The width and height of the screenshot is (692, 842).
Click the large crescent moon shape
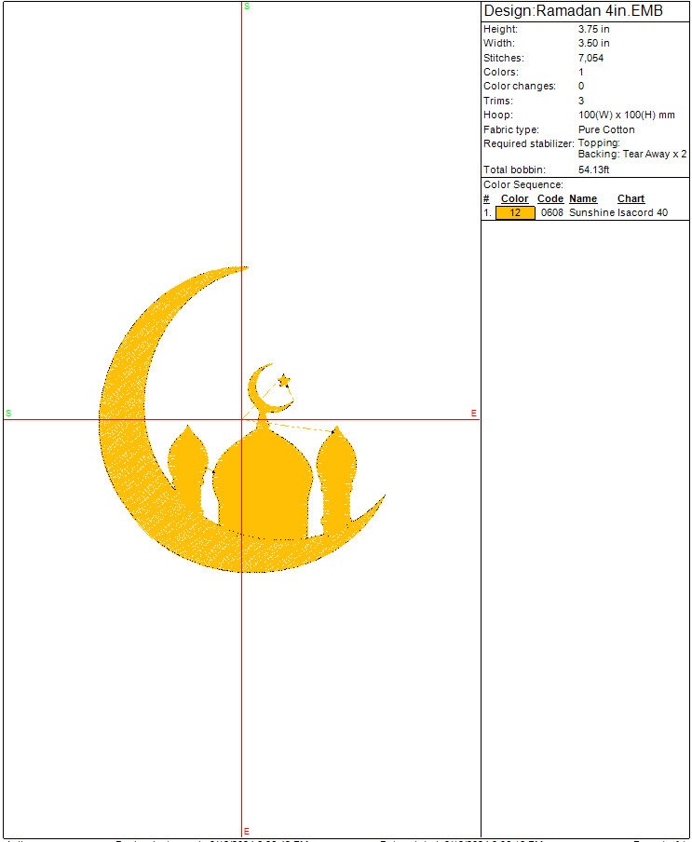[x=130, y=419]
